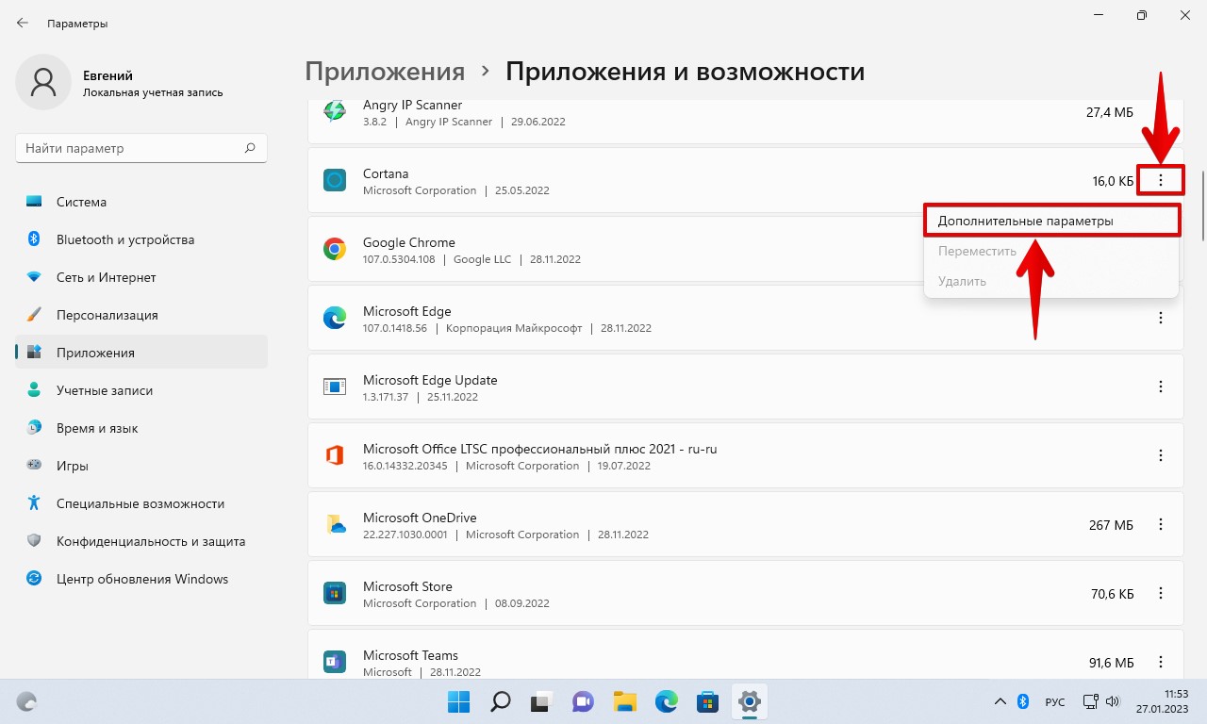The width and height of the screenshot is (1207, 724).
Task: Open Учетные записи section
Action: [141, 390]
